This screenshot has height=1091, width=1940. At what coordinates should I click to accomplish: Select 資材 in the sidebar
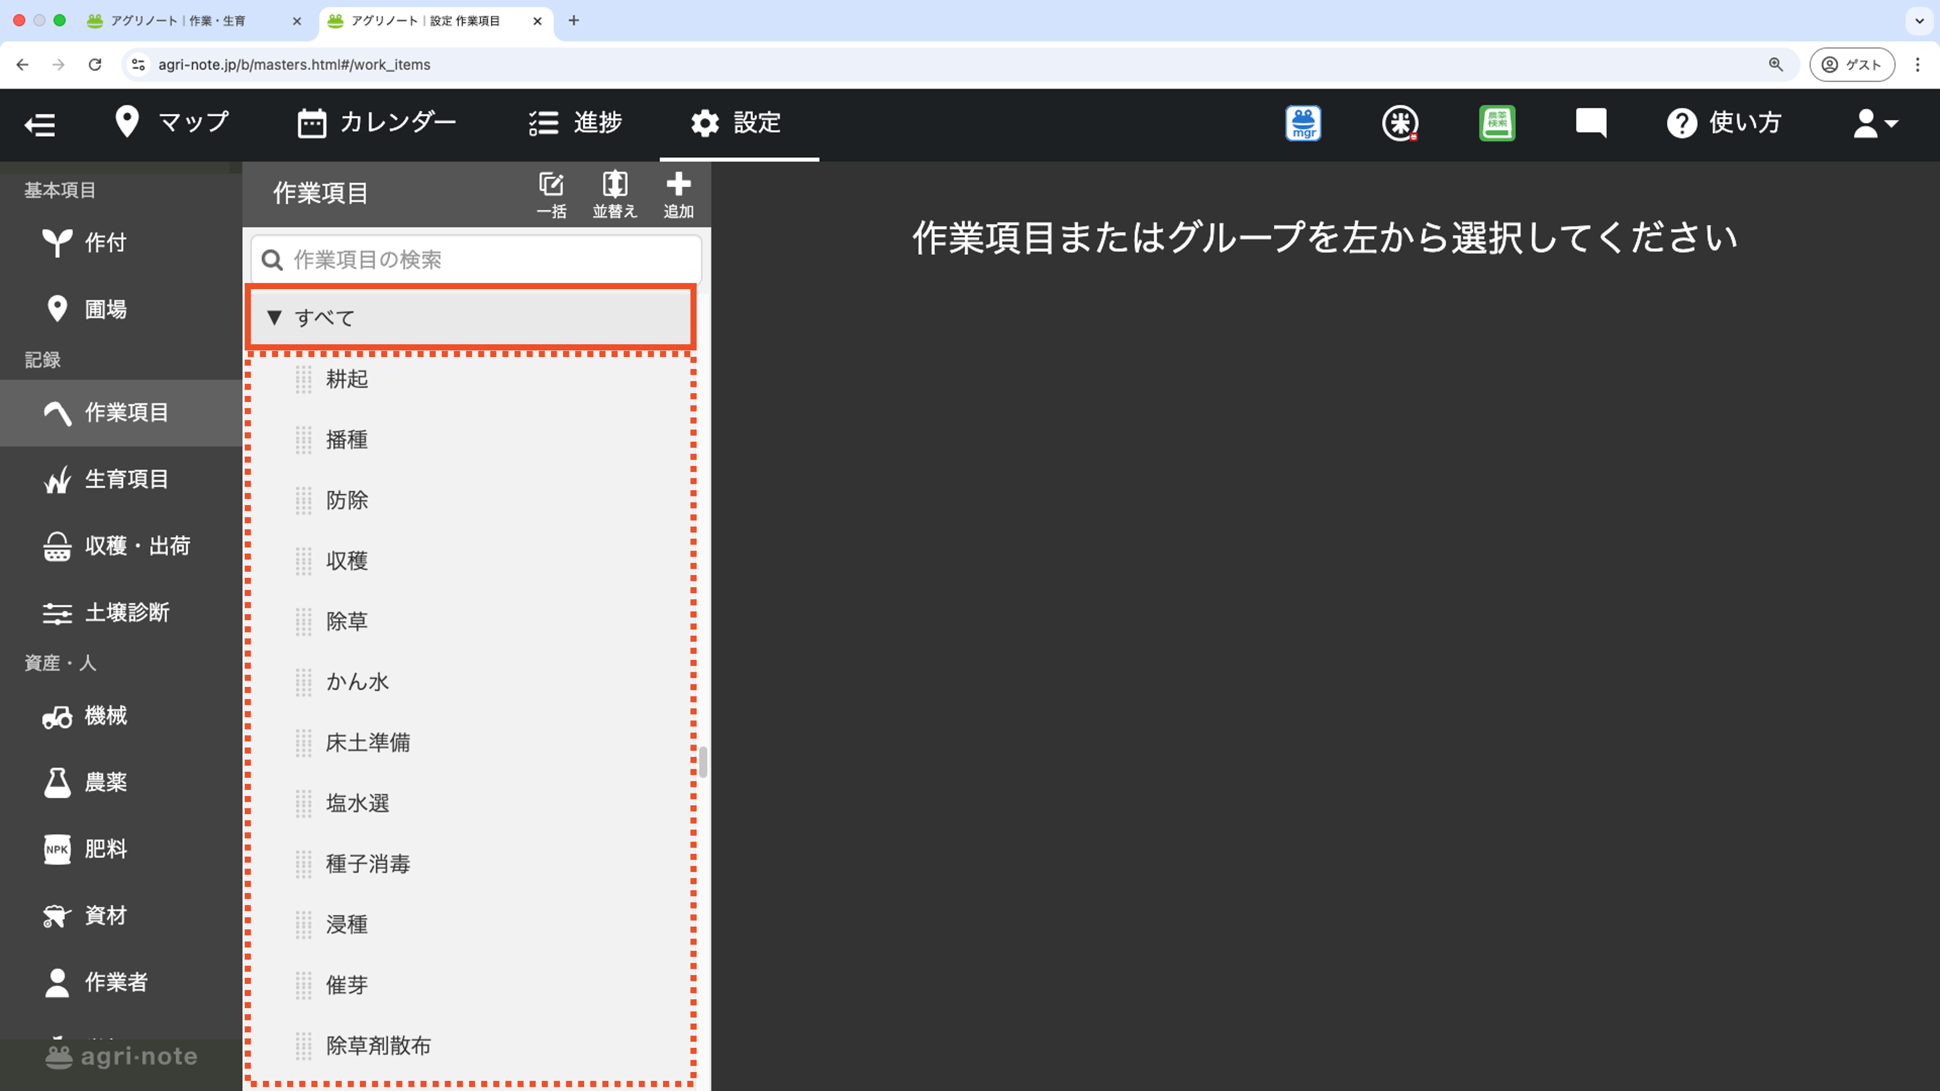121,916
